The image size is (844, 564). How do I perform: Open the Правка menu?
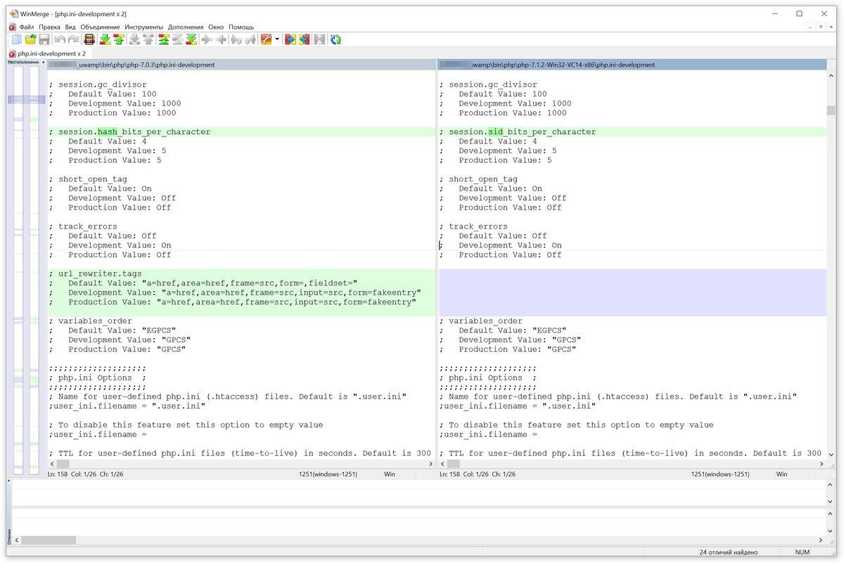click(49, 27)
